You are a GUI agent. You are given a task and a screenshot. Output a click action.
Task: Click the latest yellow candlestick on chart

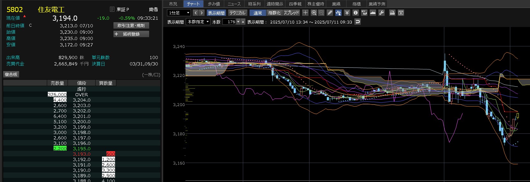point(518,116)
